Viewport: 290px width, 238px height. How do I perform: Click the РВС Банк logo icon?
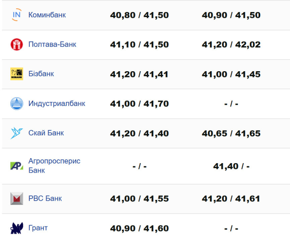[17, 198]
